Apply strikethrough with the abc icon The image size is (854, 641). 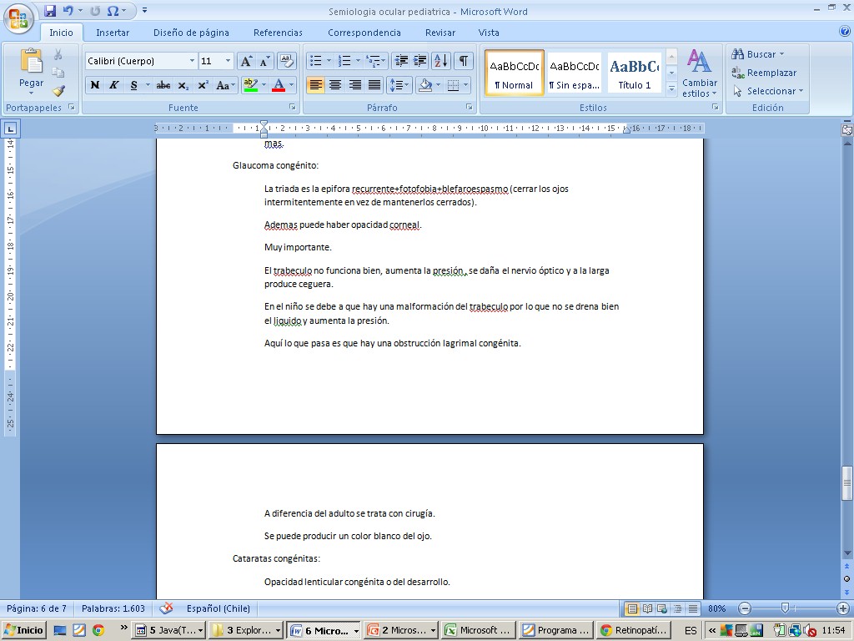[163, 85]
